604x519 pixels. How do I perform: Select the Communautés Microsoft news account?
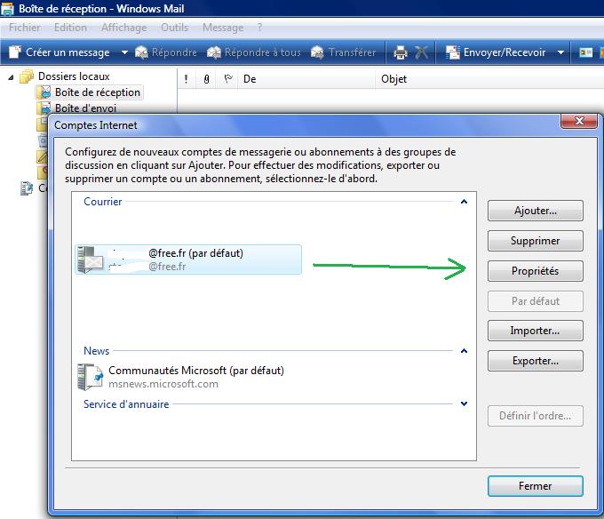click(195, 377)
